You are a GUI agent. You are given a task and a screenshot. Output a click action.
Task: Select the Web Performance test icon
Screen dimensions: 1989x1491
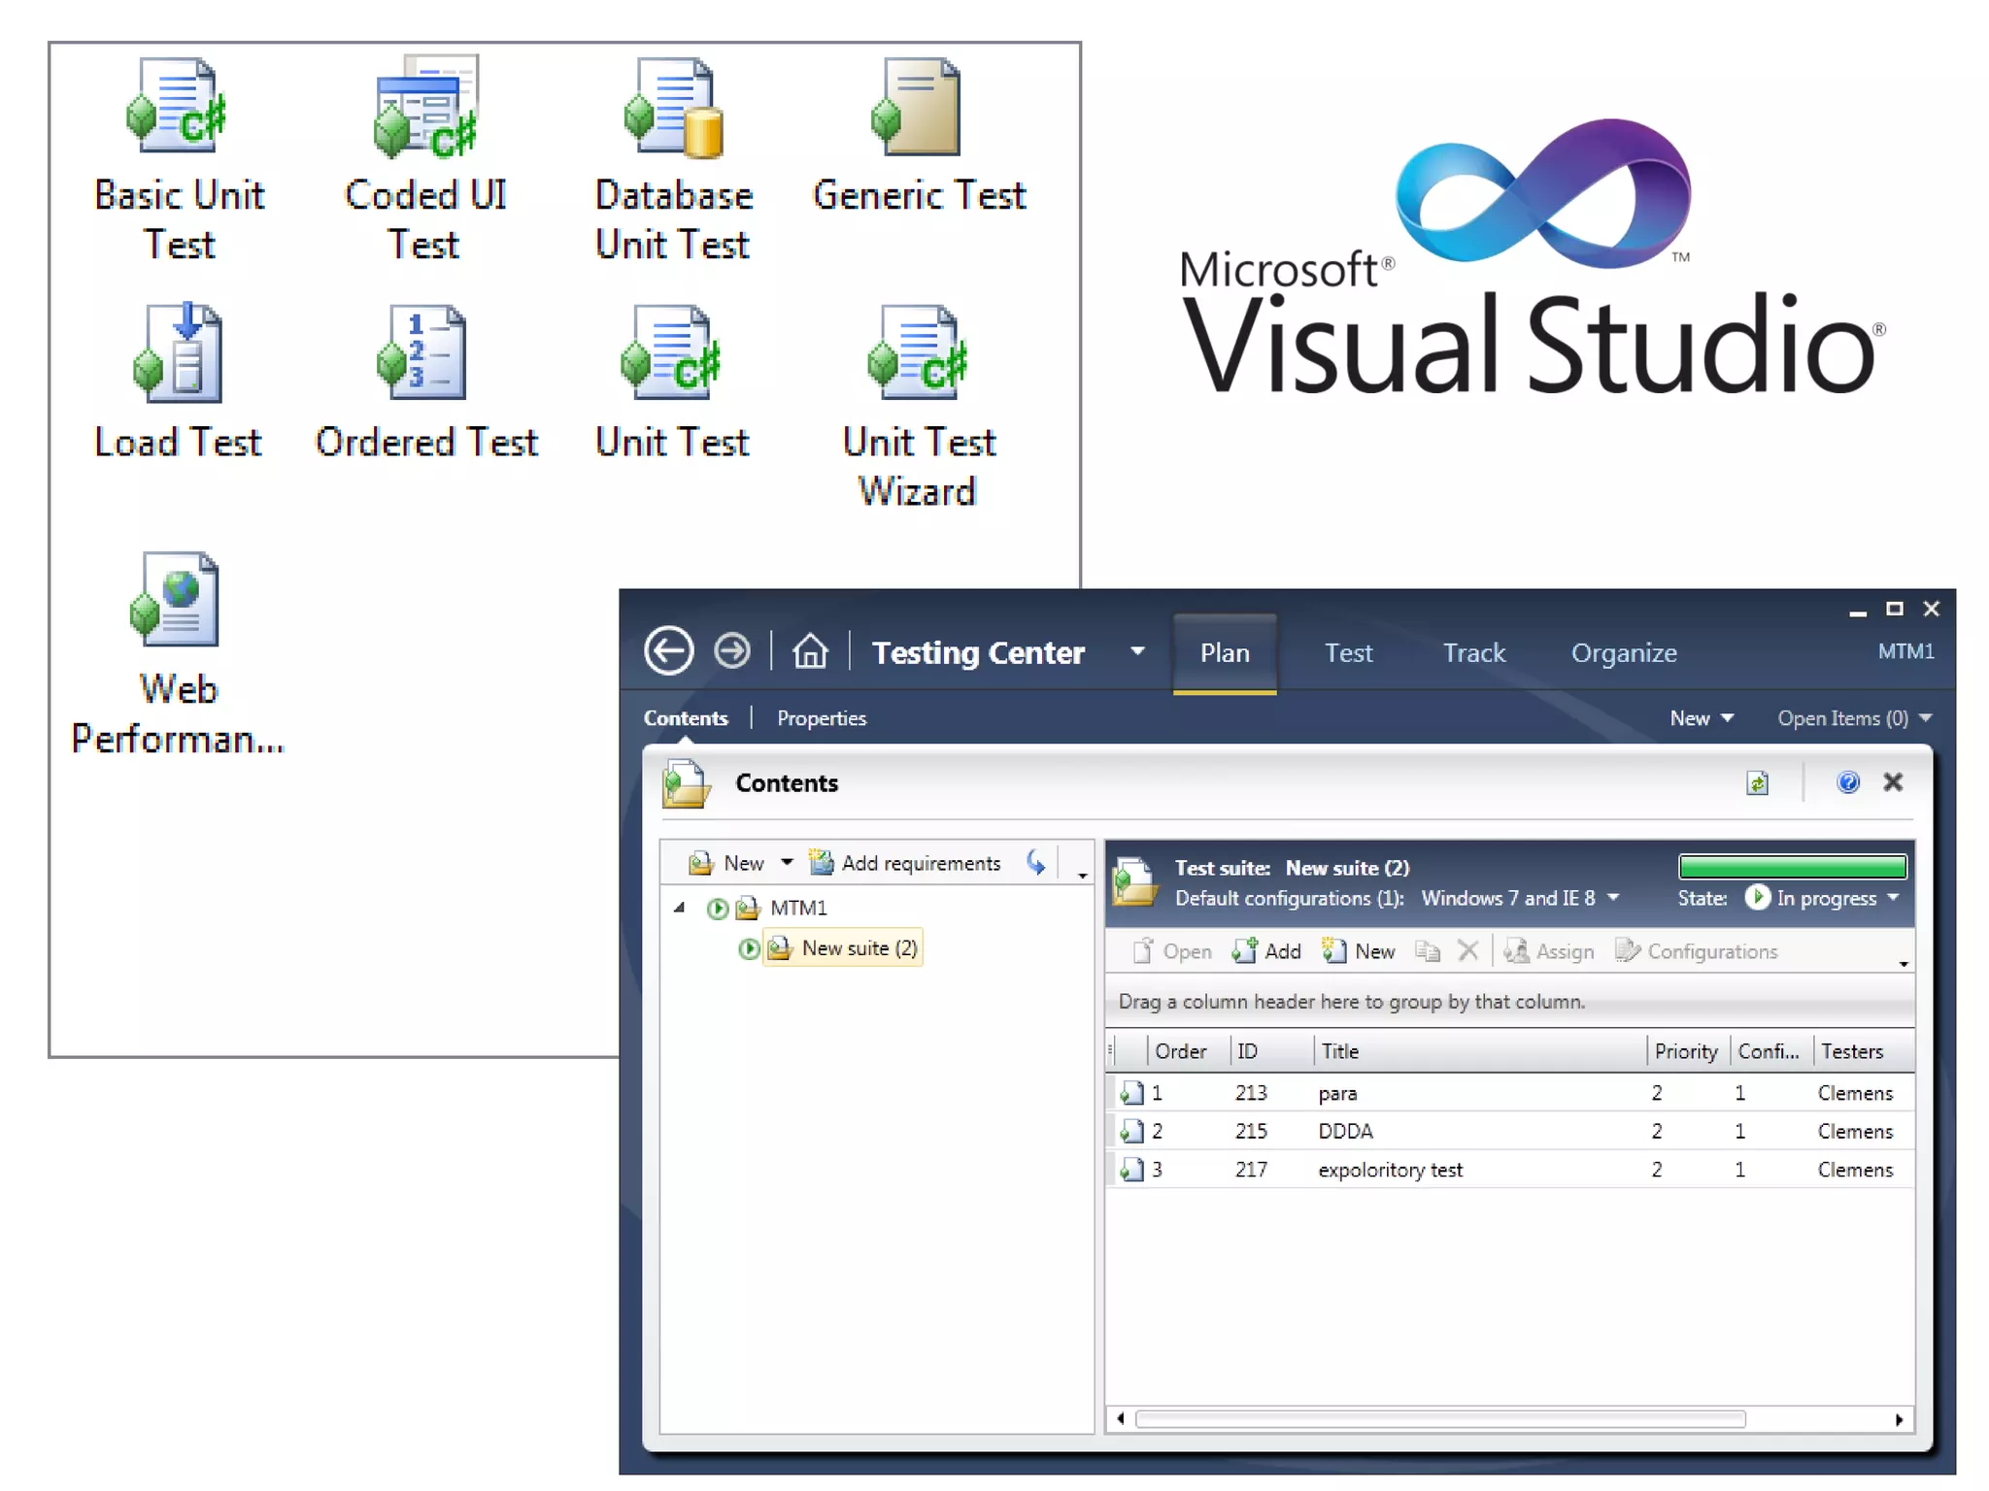point(177,600)
